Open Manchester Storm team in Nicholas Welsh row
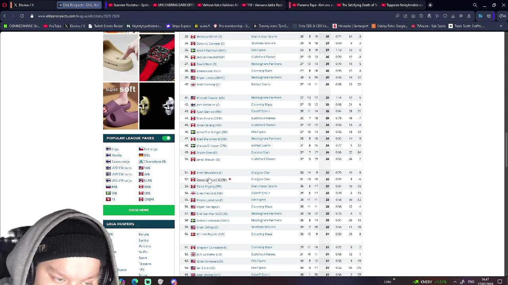The image size is (508, 285). click(264, 36)
